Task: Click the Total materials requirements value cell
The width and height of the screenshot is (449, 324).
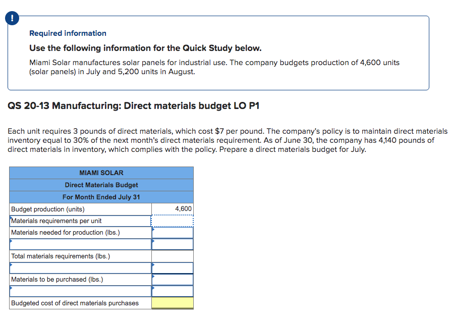Action: 173,256
